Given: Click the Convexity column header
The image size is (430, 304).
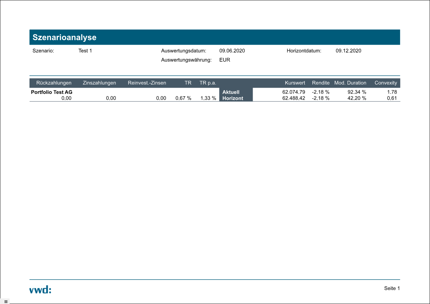Looking at the screenshot, I should coord(386,83).
